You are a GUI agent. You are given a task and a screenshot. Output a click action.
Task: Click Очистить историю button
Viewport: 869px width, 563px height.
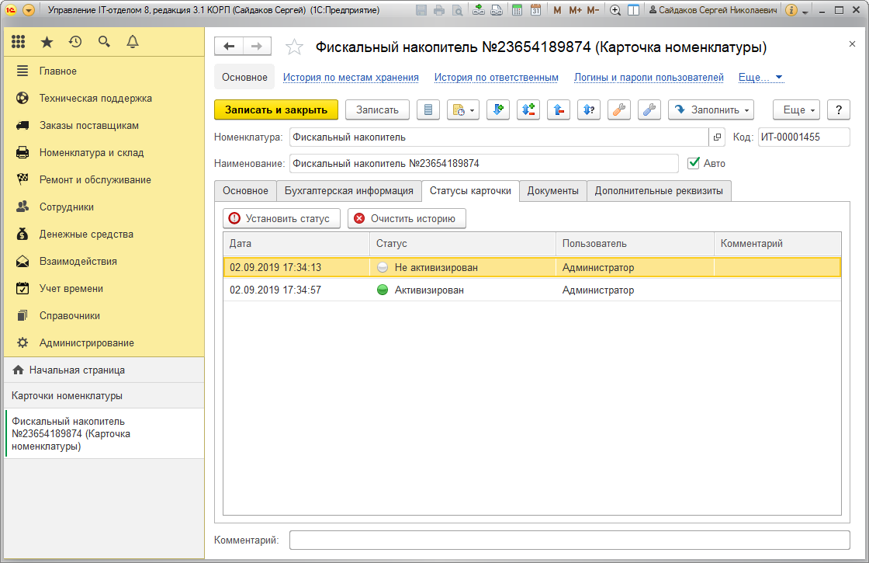(x=407, y=218)
